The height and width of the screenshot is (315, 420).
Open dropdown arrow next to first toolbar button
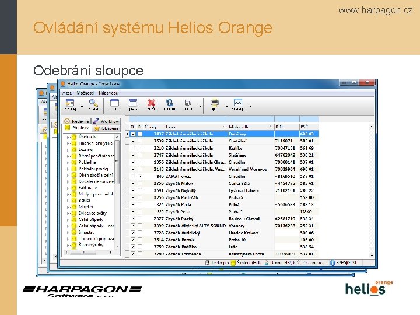pos(82,106)
